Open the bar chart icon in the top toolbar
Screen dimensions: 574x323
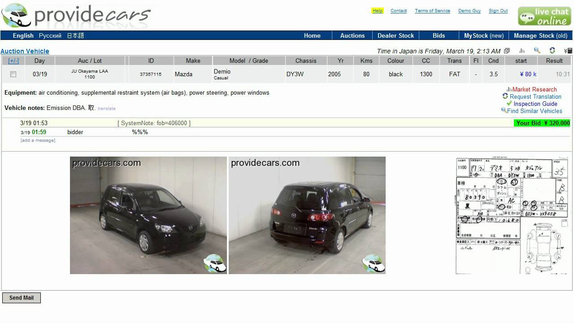(522, 51)
